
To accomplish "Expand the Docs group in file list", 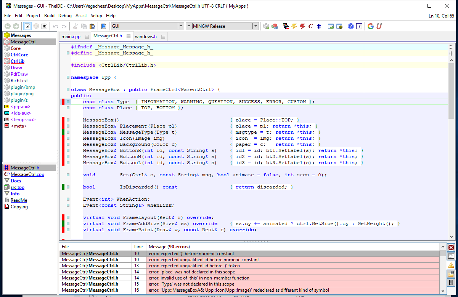I will coord(16,181).
